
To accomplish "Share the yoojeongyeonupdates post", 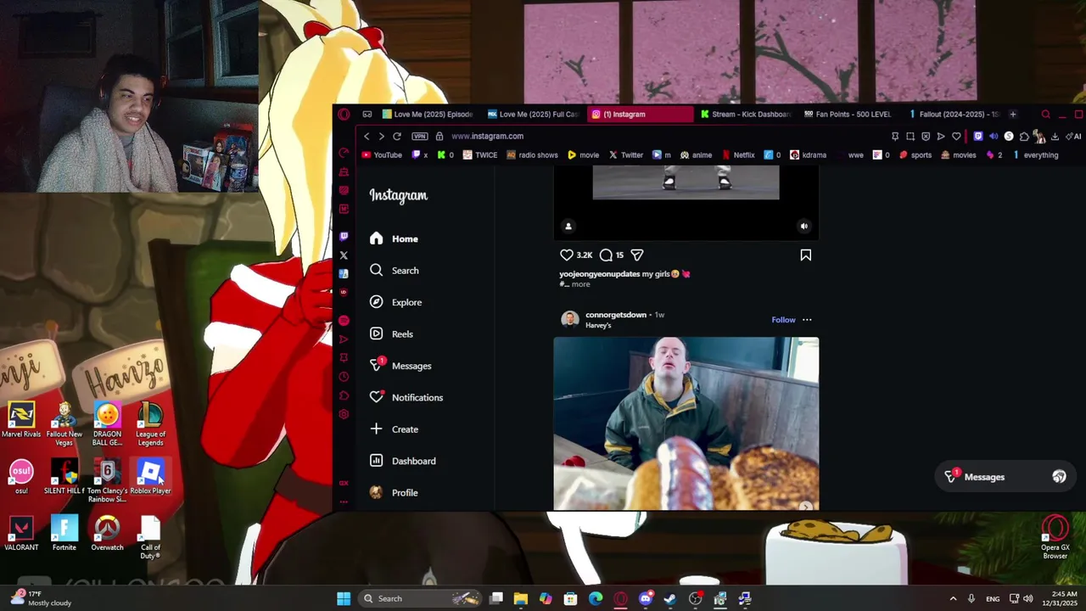I will point(637,255).
